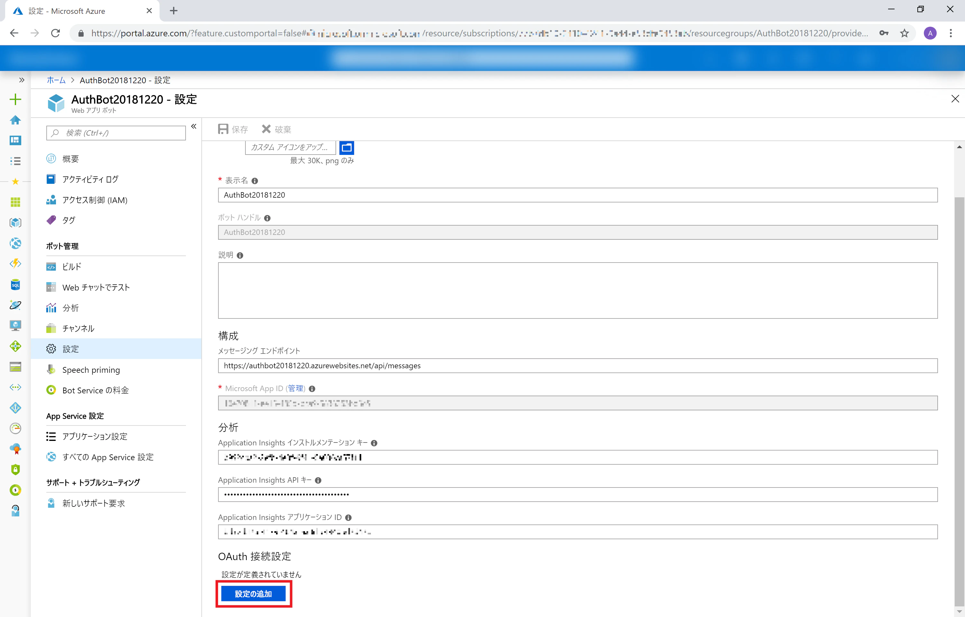Open All resources green grid icon
Viewport: 965px width, 617px height.
pyautogui.click(x=15, y=202)
